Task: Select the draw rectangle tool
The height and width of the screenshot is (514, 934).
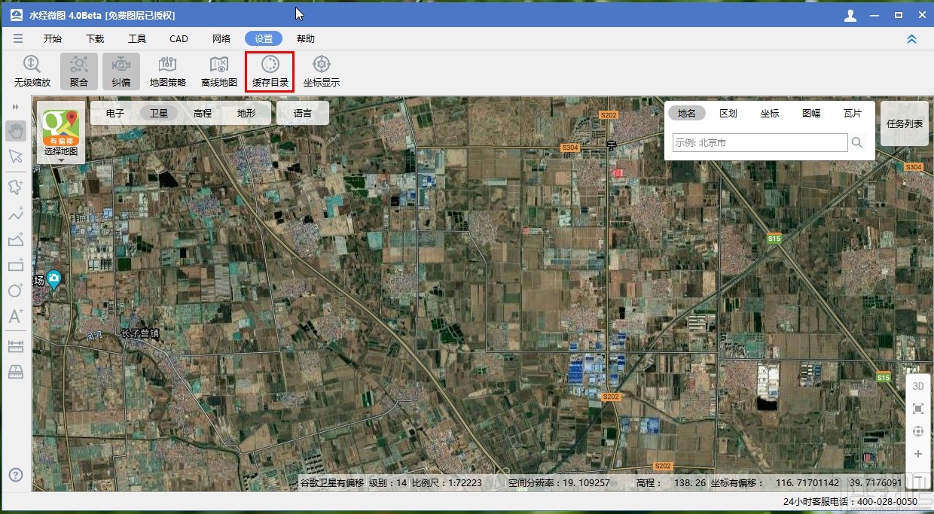Action: point(16,265)
